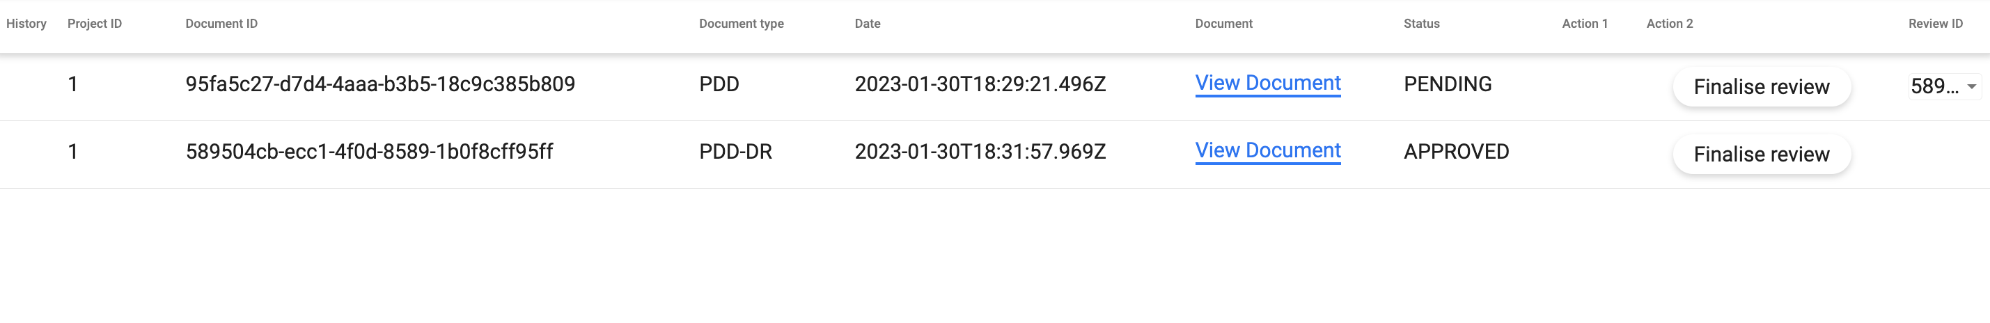Click the Action 2 column header
Viewport: 1990px width, 323px height.
click(1670, 24)
